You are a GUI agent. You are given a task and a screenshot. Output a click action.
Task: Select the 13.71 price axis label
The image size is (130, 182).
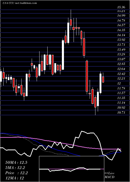(x=121, y=45)
